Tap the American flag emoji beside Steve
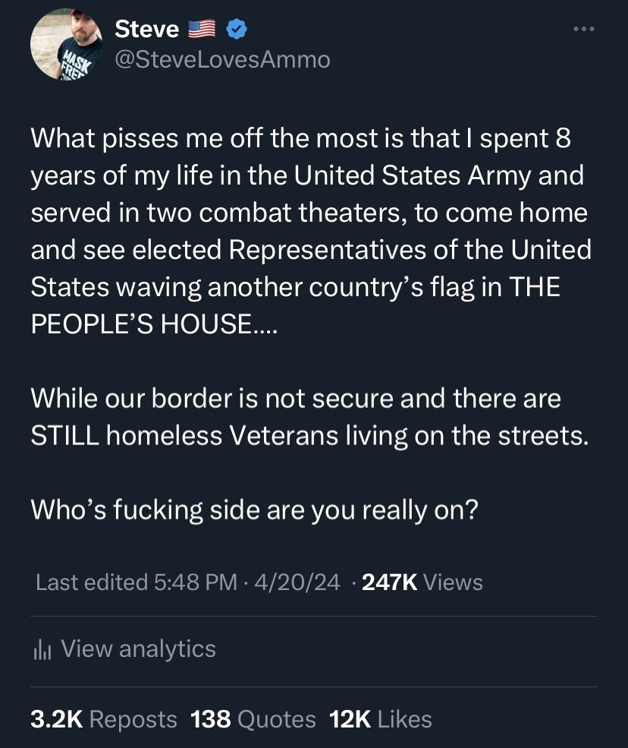 coord(202,30)
